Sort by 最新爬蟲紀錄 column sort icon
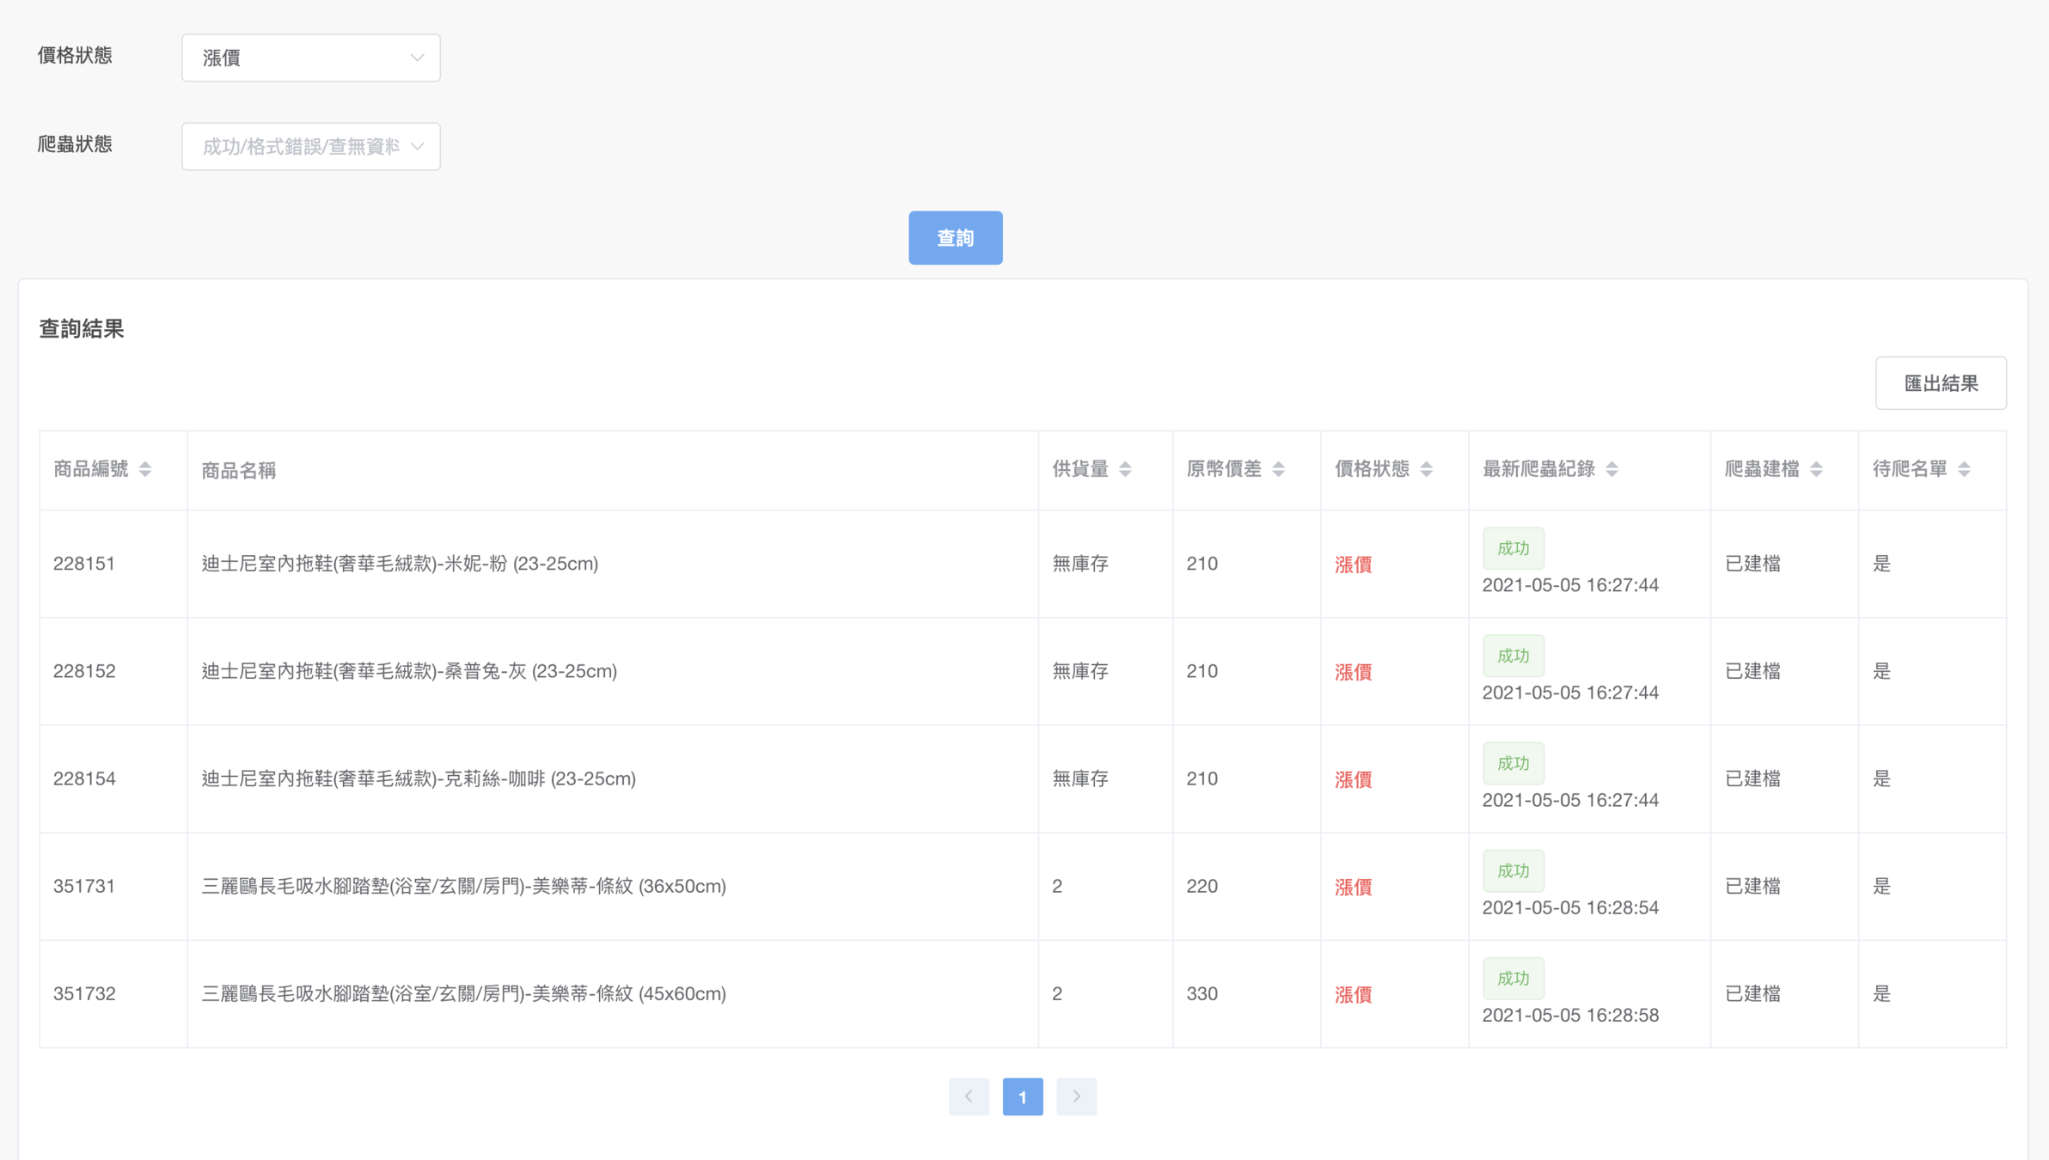Screen dimensions: 2049x1160 1612,469
